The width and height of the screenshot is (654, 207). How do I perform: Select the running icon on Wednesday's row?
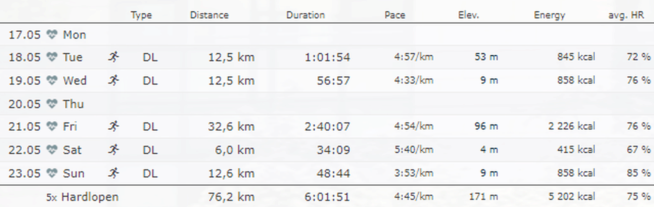[113, 80]
